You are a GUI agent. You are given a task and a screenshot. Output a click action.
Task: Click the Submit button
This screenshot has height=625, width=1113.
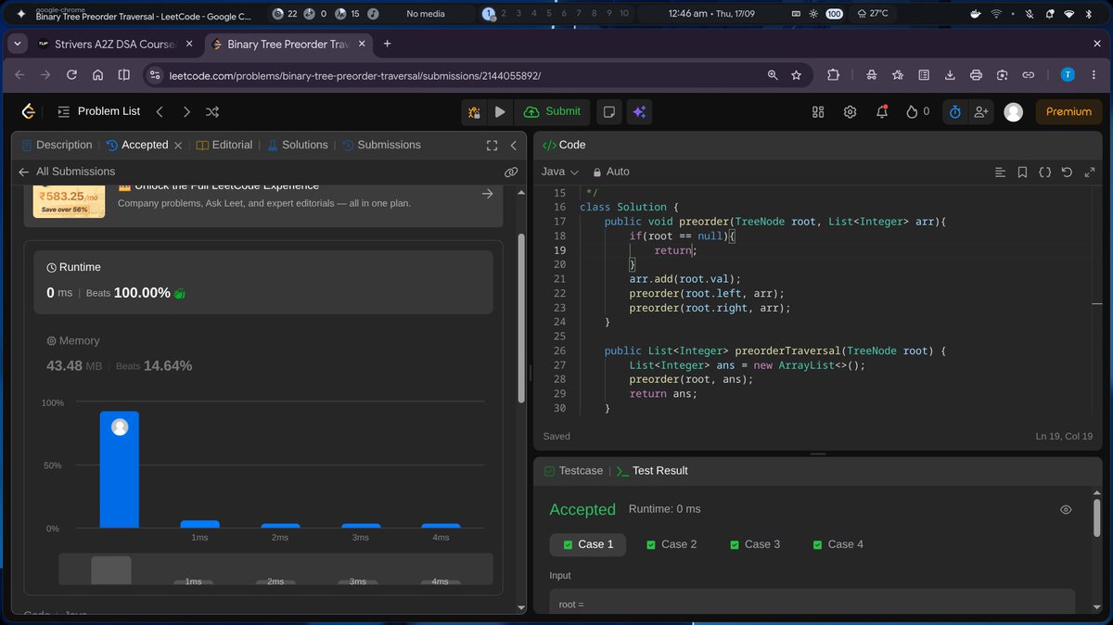[x=553, y=111]
